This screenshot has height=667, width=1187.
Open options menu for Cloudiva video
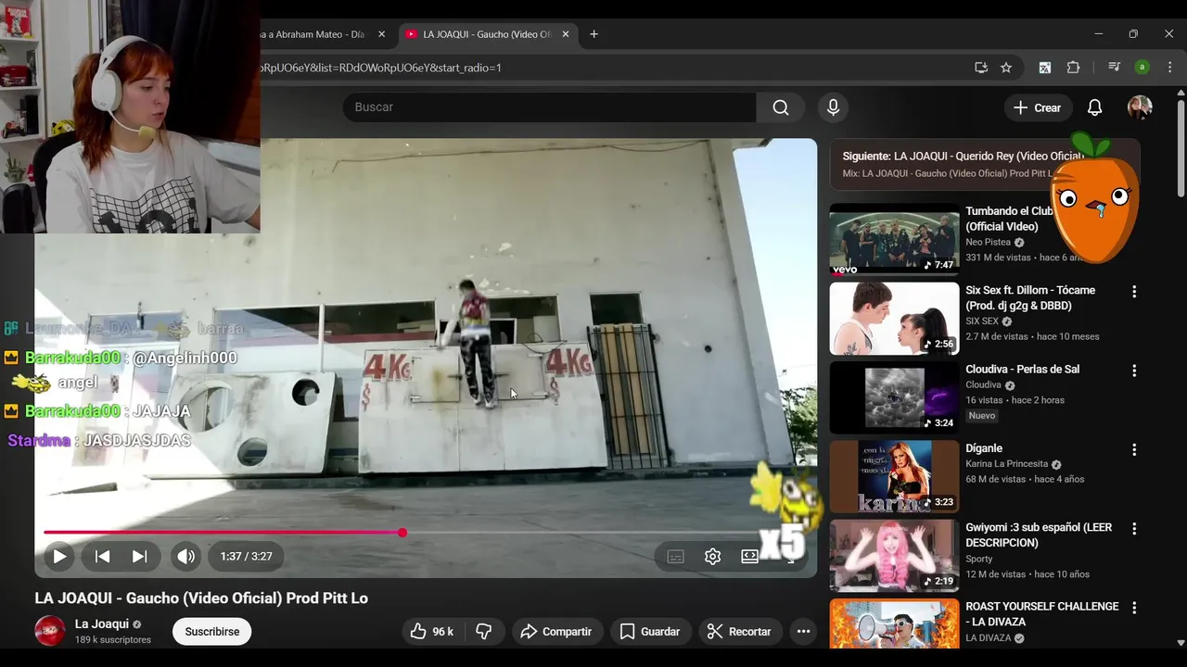pos(1134,371)
